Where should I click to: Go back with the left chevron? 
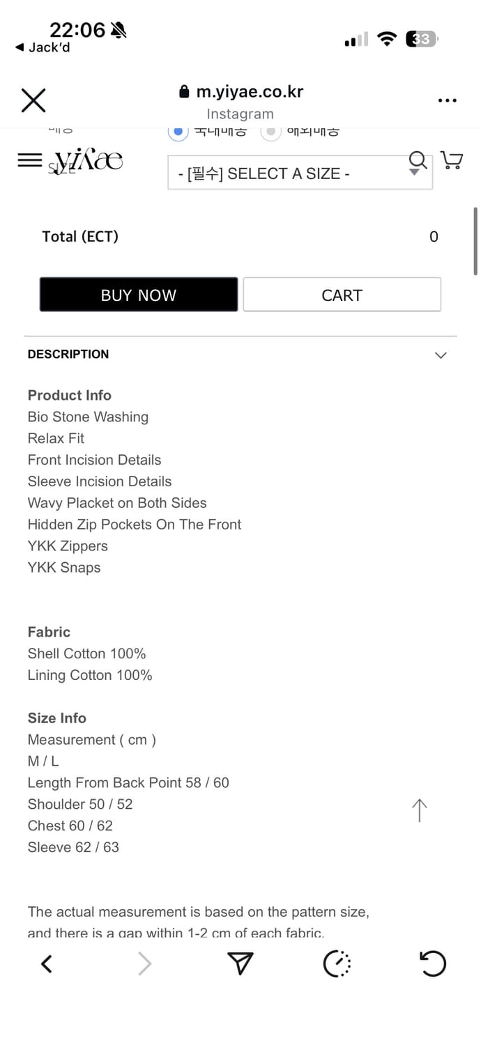[x=47, y=964]
